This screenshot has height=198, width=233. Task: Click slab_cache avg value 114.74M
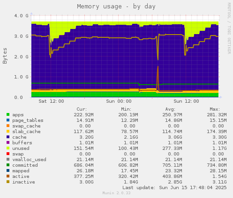pyautogui.click(x=172, y=132)
